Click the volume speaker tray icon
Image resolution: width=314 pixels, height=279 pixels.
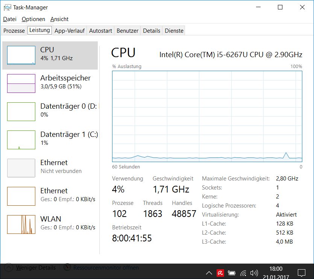click(254, 273)
